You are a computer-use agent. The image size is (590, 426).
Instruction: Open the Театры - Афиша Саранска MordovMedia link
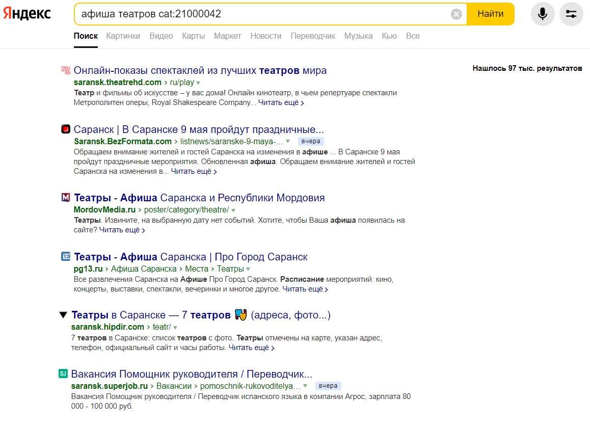click(x=199, y=198)
